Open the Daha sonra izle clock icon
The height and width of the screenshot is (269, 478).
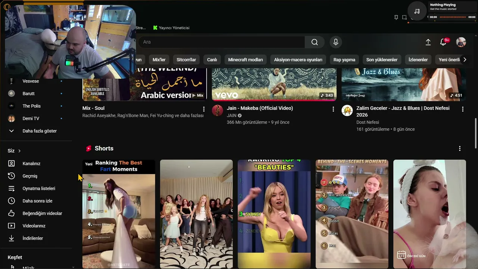point(12,201)
